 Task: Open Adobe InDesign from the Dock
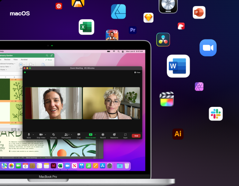pos(53,165)
